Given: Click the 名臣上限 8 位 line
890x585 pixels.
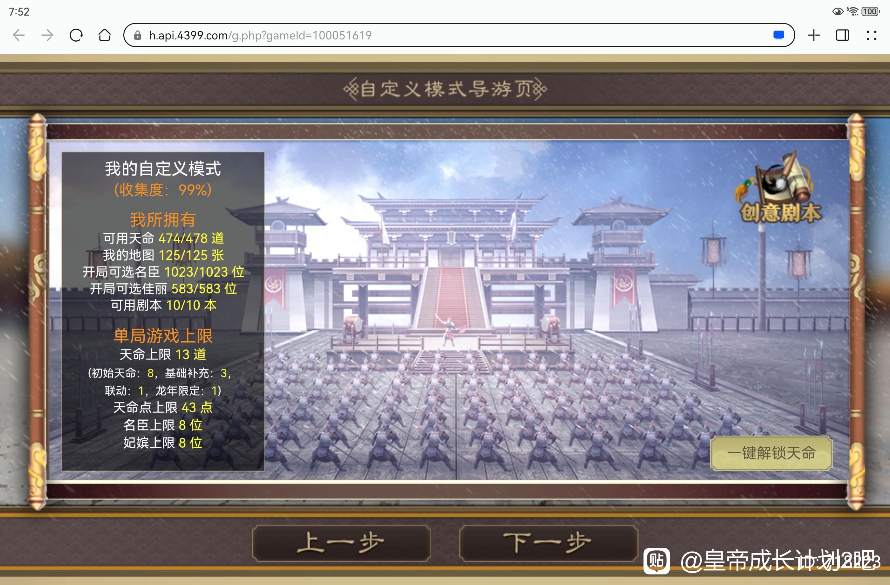Looking at the screenshot, I should click(x=163, y=425).
